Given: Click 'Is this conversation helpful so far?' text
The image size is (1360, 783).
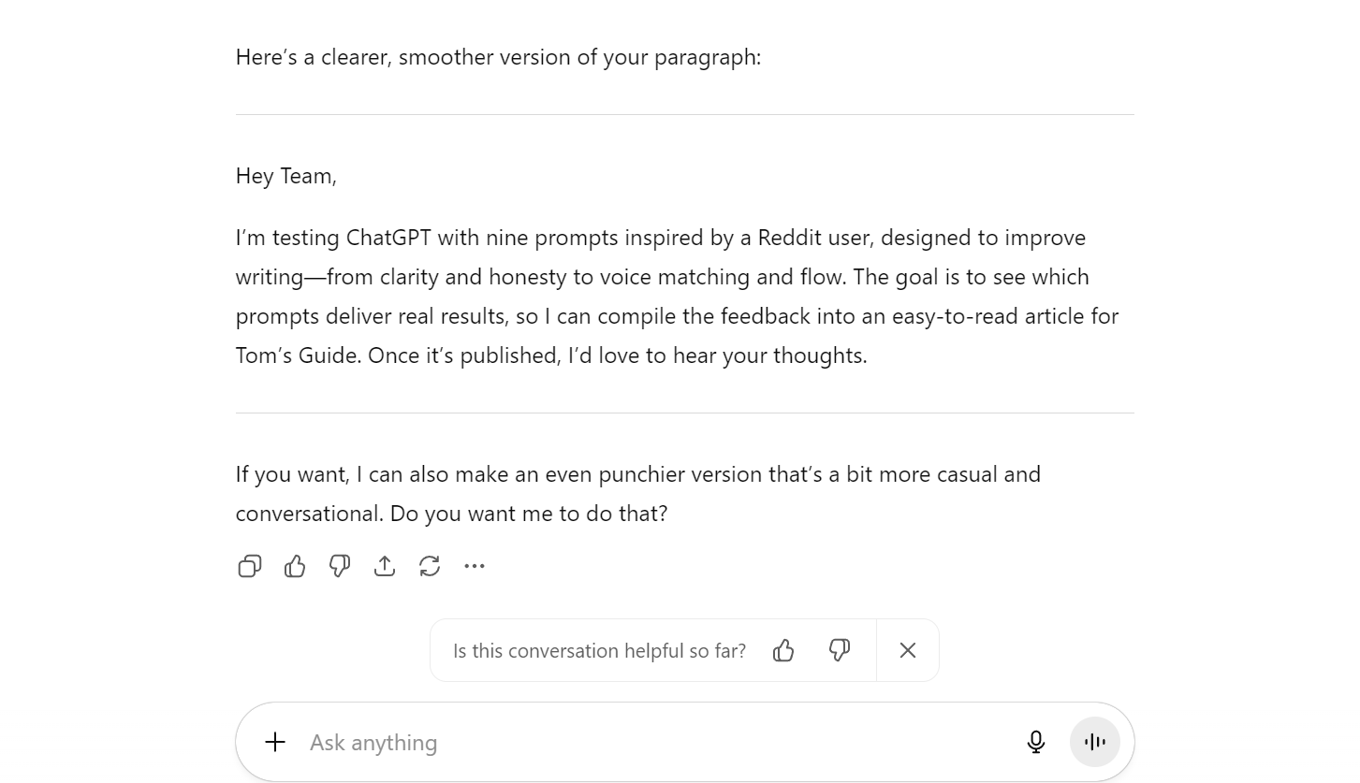Looking at the screenshot, I should 599,650.
